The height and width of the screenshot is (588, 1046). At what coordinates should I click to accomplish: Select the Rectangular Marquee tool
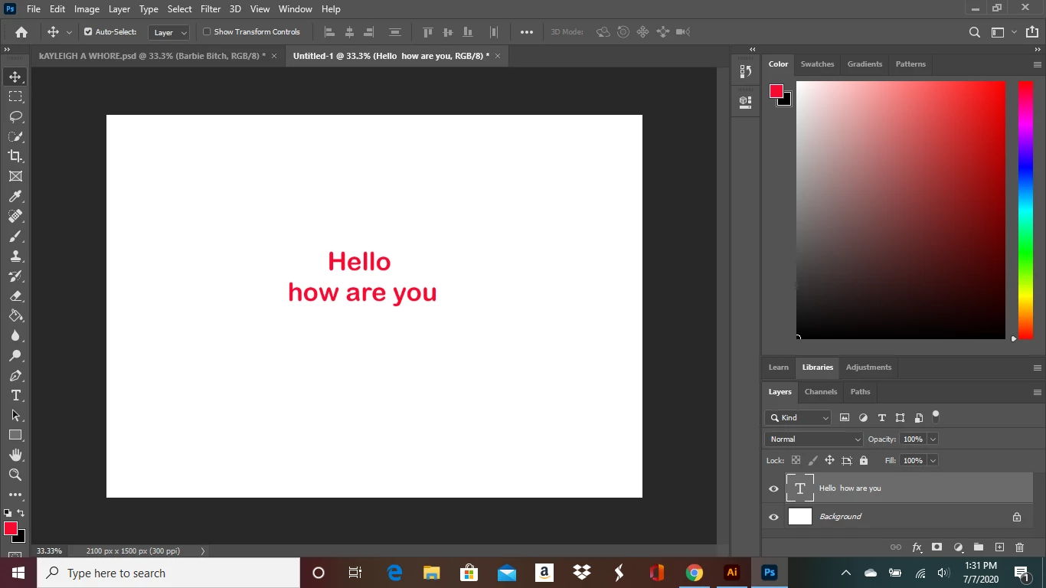point(15,96)
